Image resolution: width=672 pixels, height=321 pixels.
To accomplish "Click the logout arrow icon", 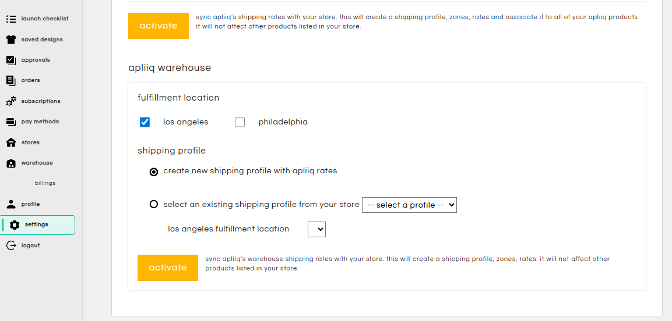I will point(10,245).
